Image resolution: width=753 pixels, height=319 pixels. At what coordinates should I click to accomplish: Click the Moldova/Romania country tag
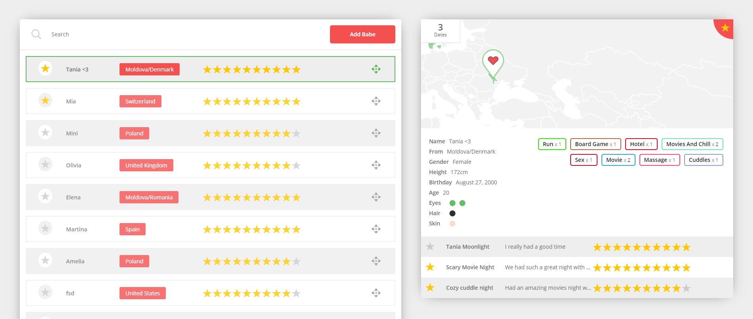coord(149,197)
